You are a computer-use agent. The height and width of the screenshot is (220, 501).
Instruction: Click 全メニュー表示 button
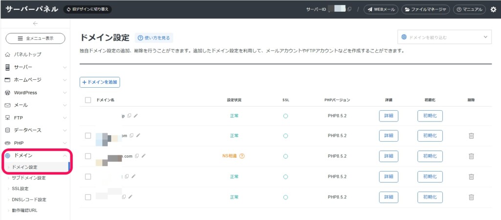click(x=35, y=38)
